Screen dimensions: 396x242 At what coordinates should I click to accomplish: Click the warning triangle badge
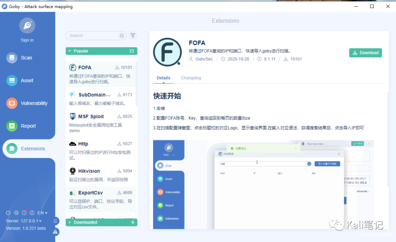55,232
